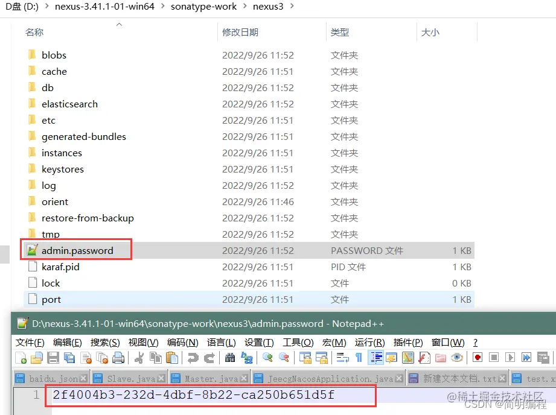Click the Close All documents icon
The image size is (556, 415).
pyautogui.click(x=102, y=358)
